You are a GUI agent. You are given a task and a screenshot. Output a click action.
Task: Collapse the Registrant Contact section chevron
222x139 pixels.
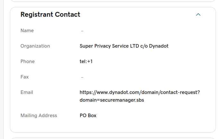(198, 14)
